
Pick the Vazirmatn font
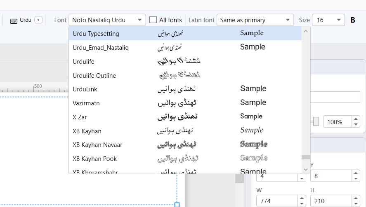click(x=185, y=103)
